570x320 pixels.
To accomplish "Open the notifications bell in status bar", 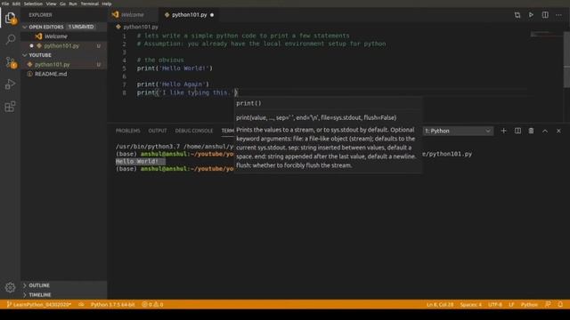I will 560,304.
